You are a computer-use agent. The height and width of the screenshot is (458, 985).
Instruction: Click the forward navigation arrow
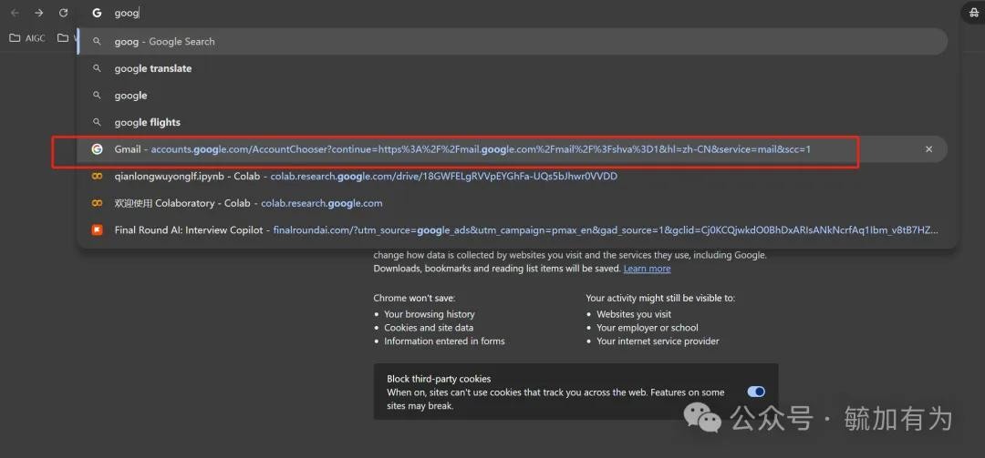[x=38, y=13]
